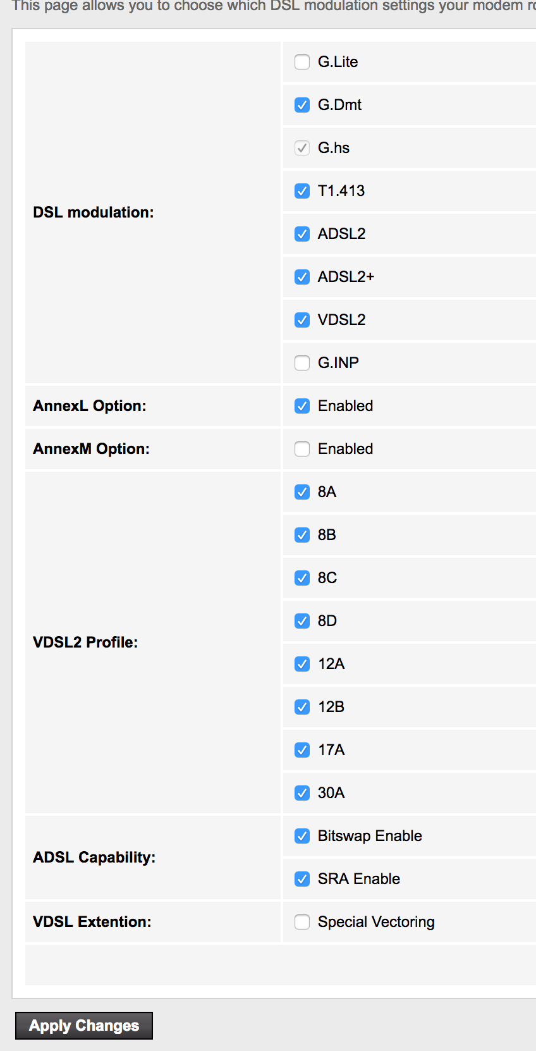Viewport: 536px width, 1051px height.
Task: Disable T1.413 modulation checkbox
Action: (302, 191)
